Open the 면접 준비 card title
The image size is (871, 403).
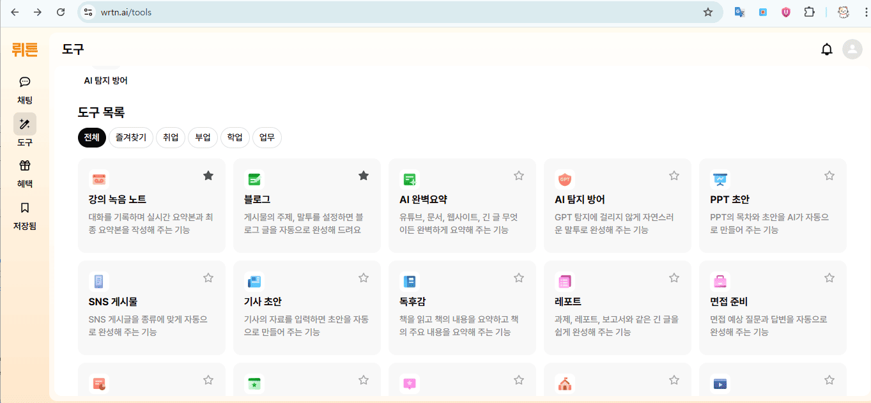[x=729, y=301]
